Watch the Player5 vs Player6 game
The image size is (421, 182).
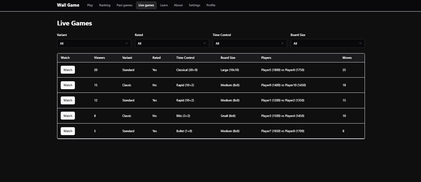pos(68,70)
